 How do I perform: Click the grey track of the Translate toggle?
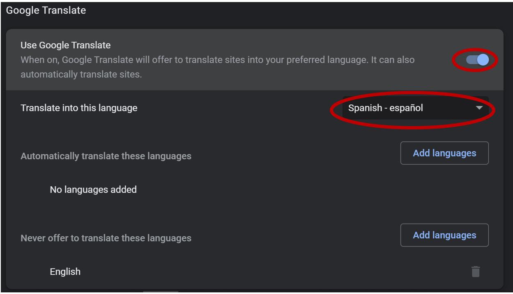[x=472, y=60]
